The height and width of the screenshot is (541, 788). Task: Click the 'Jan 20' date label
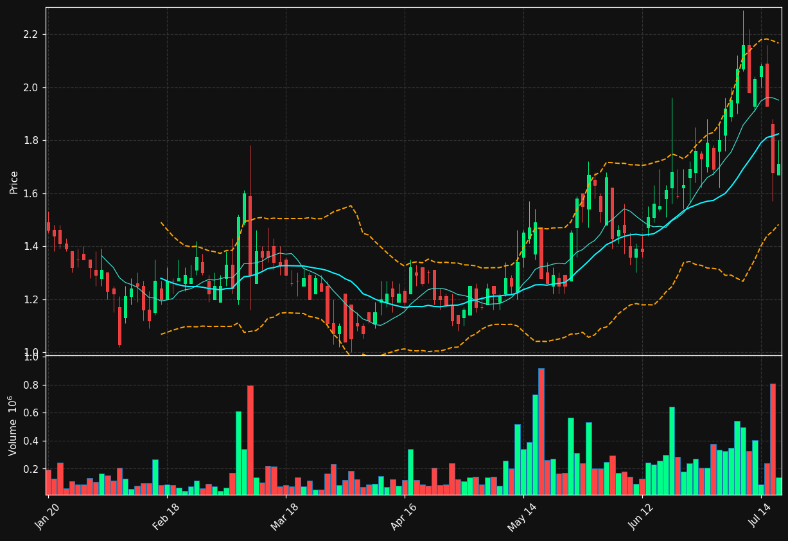(49, 517)
